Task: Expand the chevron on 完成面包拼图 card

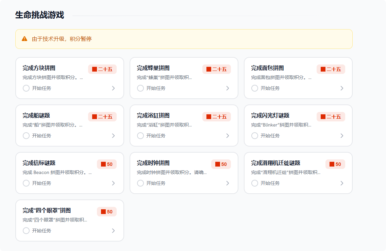Action: (x=342, y=88)
